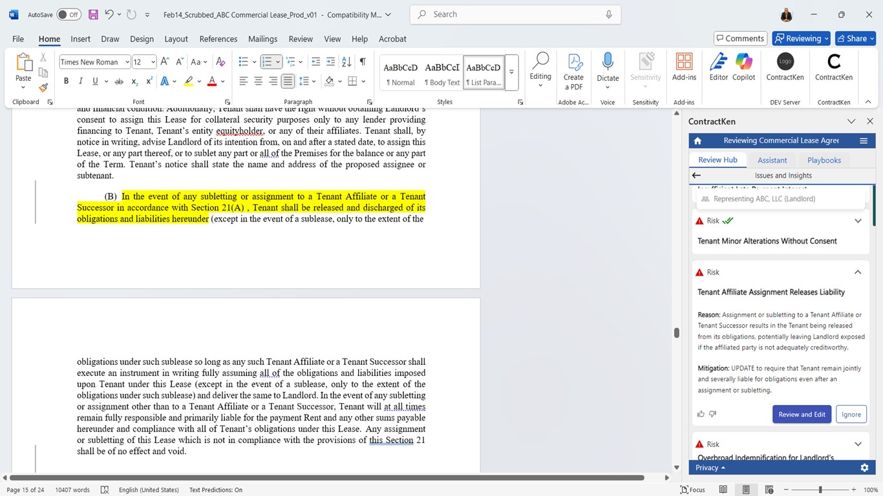Click the document horizontal scrollbar

[328, 478]
